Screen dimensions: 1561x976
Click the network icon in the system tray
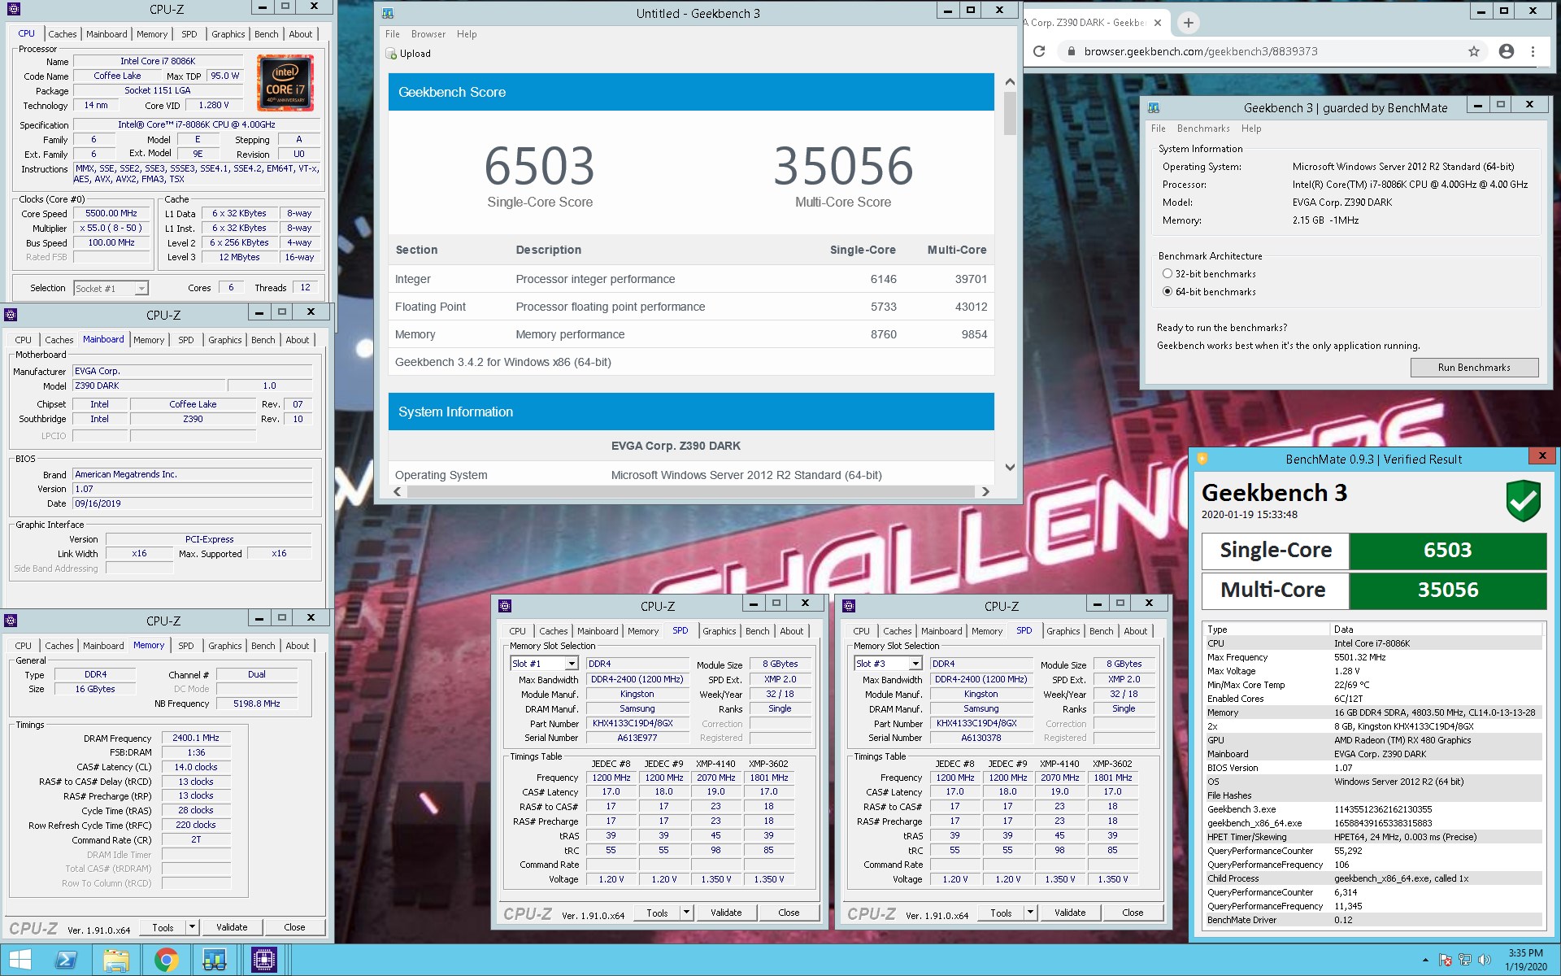pos(1465,961)
